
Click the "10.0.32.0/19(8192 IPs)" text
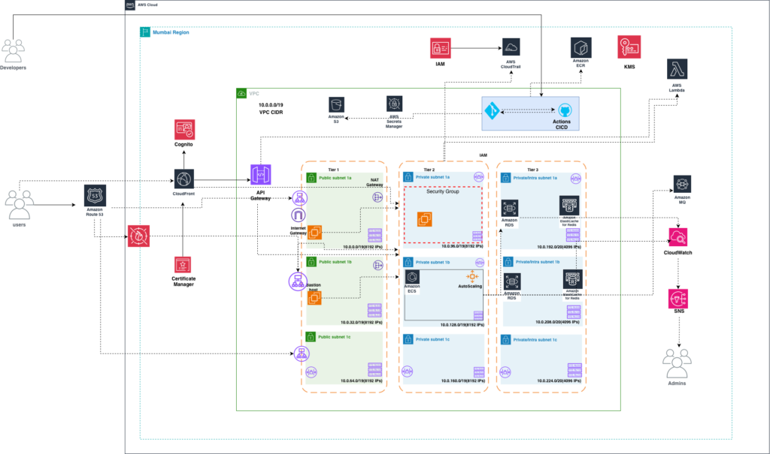(x=362, y=323)
